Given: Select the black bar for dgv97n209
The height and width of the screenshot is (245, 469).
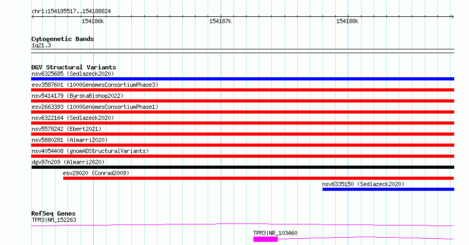Looking at the screenshot, I should [x=242, y=167].
